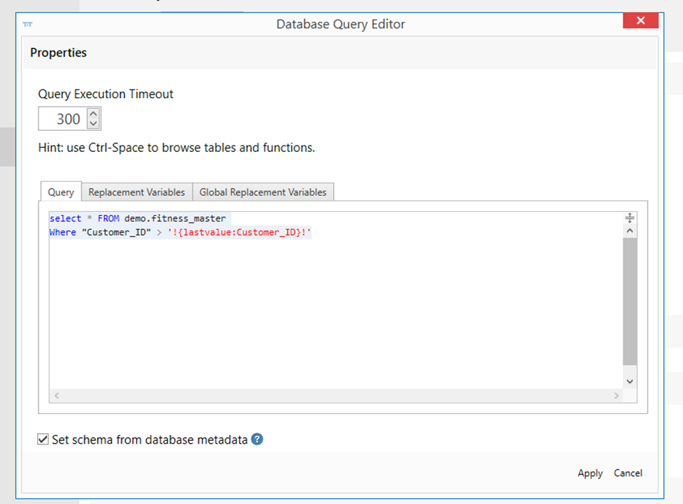
Task: Decrease the Query Execution Timeout value
Action: tap(93, 124)
